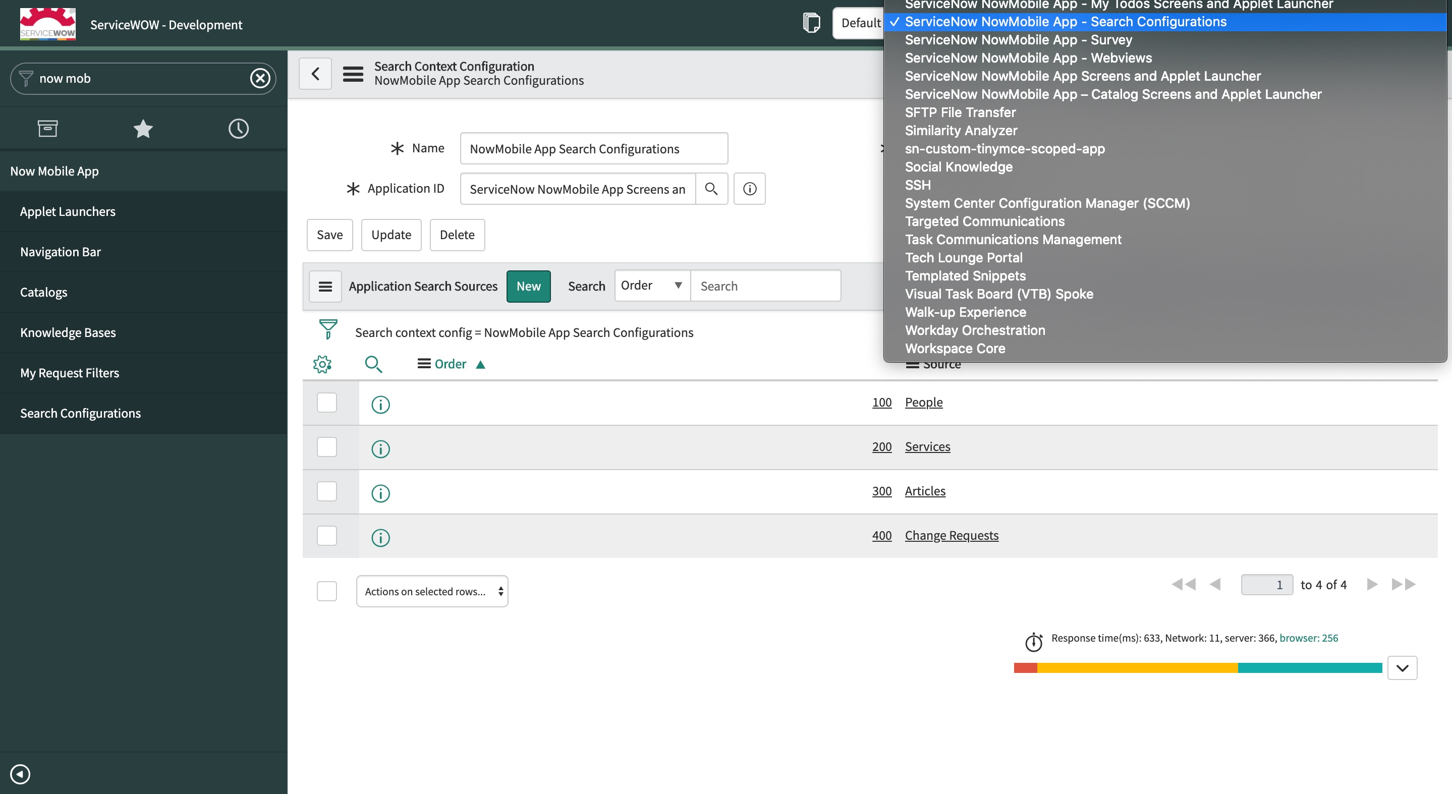Open the Change Requests source link
The width and height of the screenshot is (1452, 794).
[x=952, y=535]
